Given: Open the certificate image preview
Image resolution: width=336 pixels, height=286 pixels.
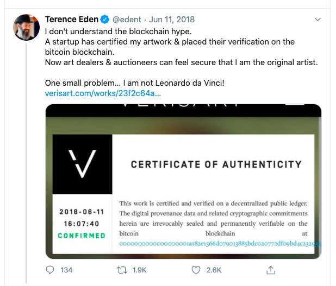Looking at the screenshot, I should pyautogui.click(x=183, y=181).
